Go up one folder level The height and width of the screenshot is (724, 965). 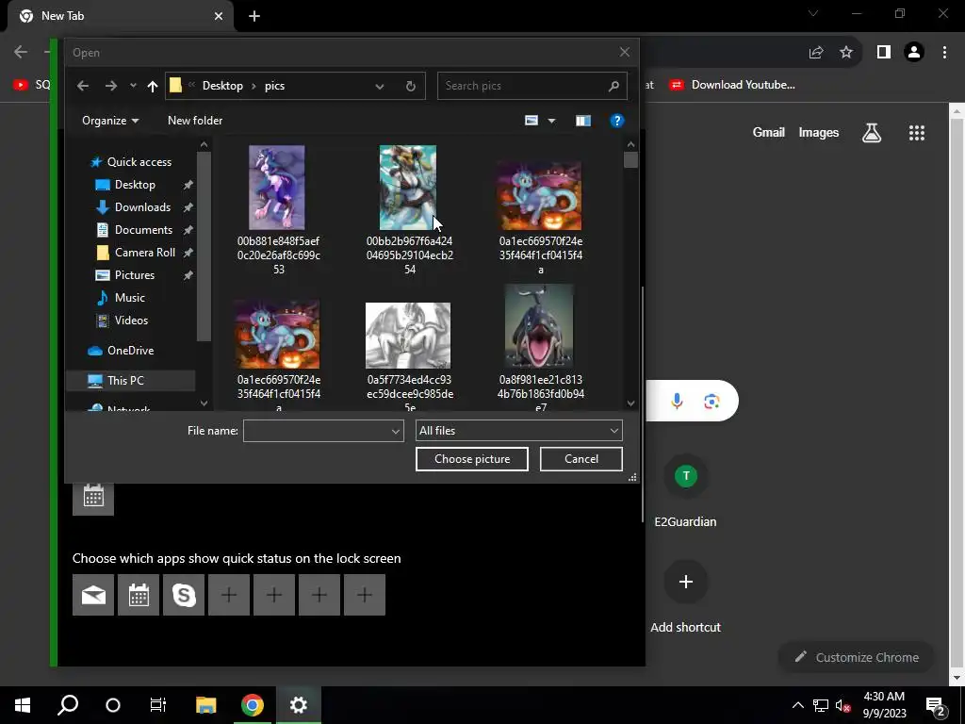[x=153, y=86]
